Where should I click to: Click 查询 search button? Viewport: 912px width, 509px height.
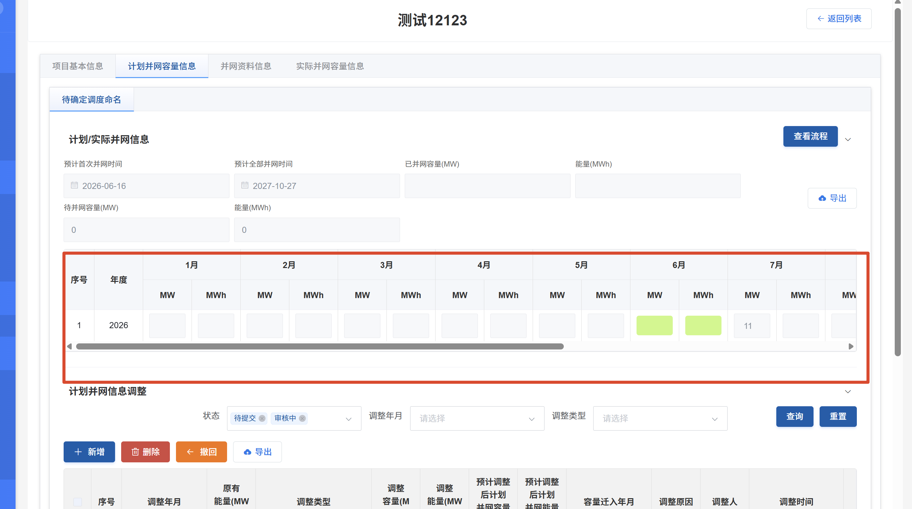coord(795,417)
